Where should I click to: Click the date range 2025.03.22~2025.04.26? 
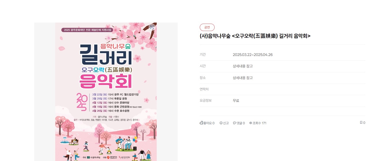point(253,55)
